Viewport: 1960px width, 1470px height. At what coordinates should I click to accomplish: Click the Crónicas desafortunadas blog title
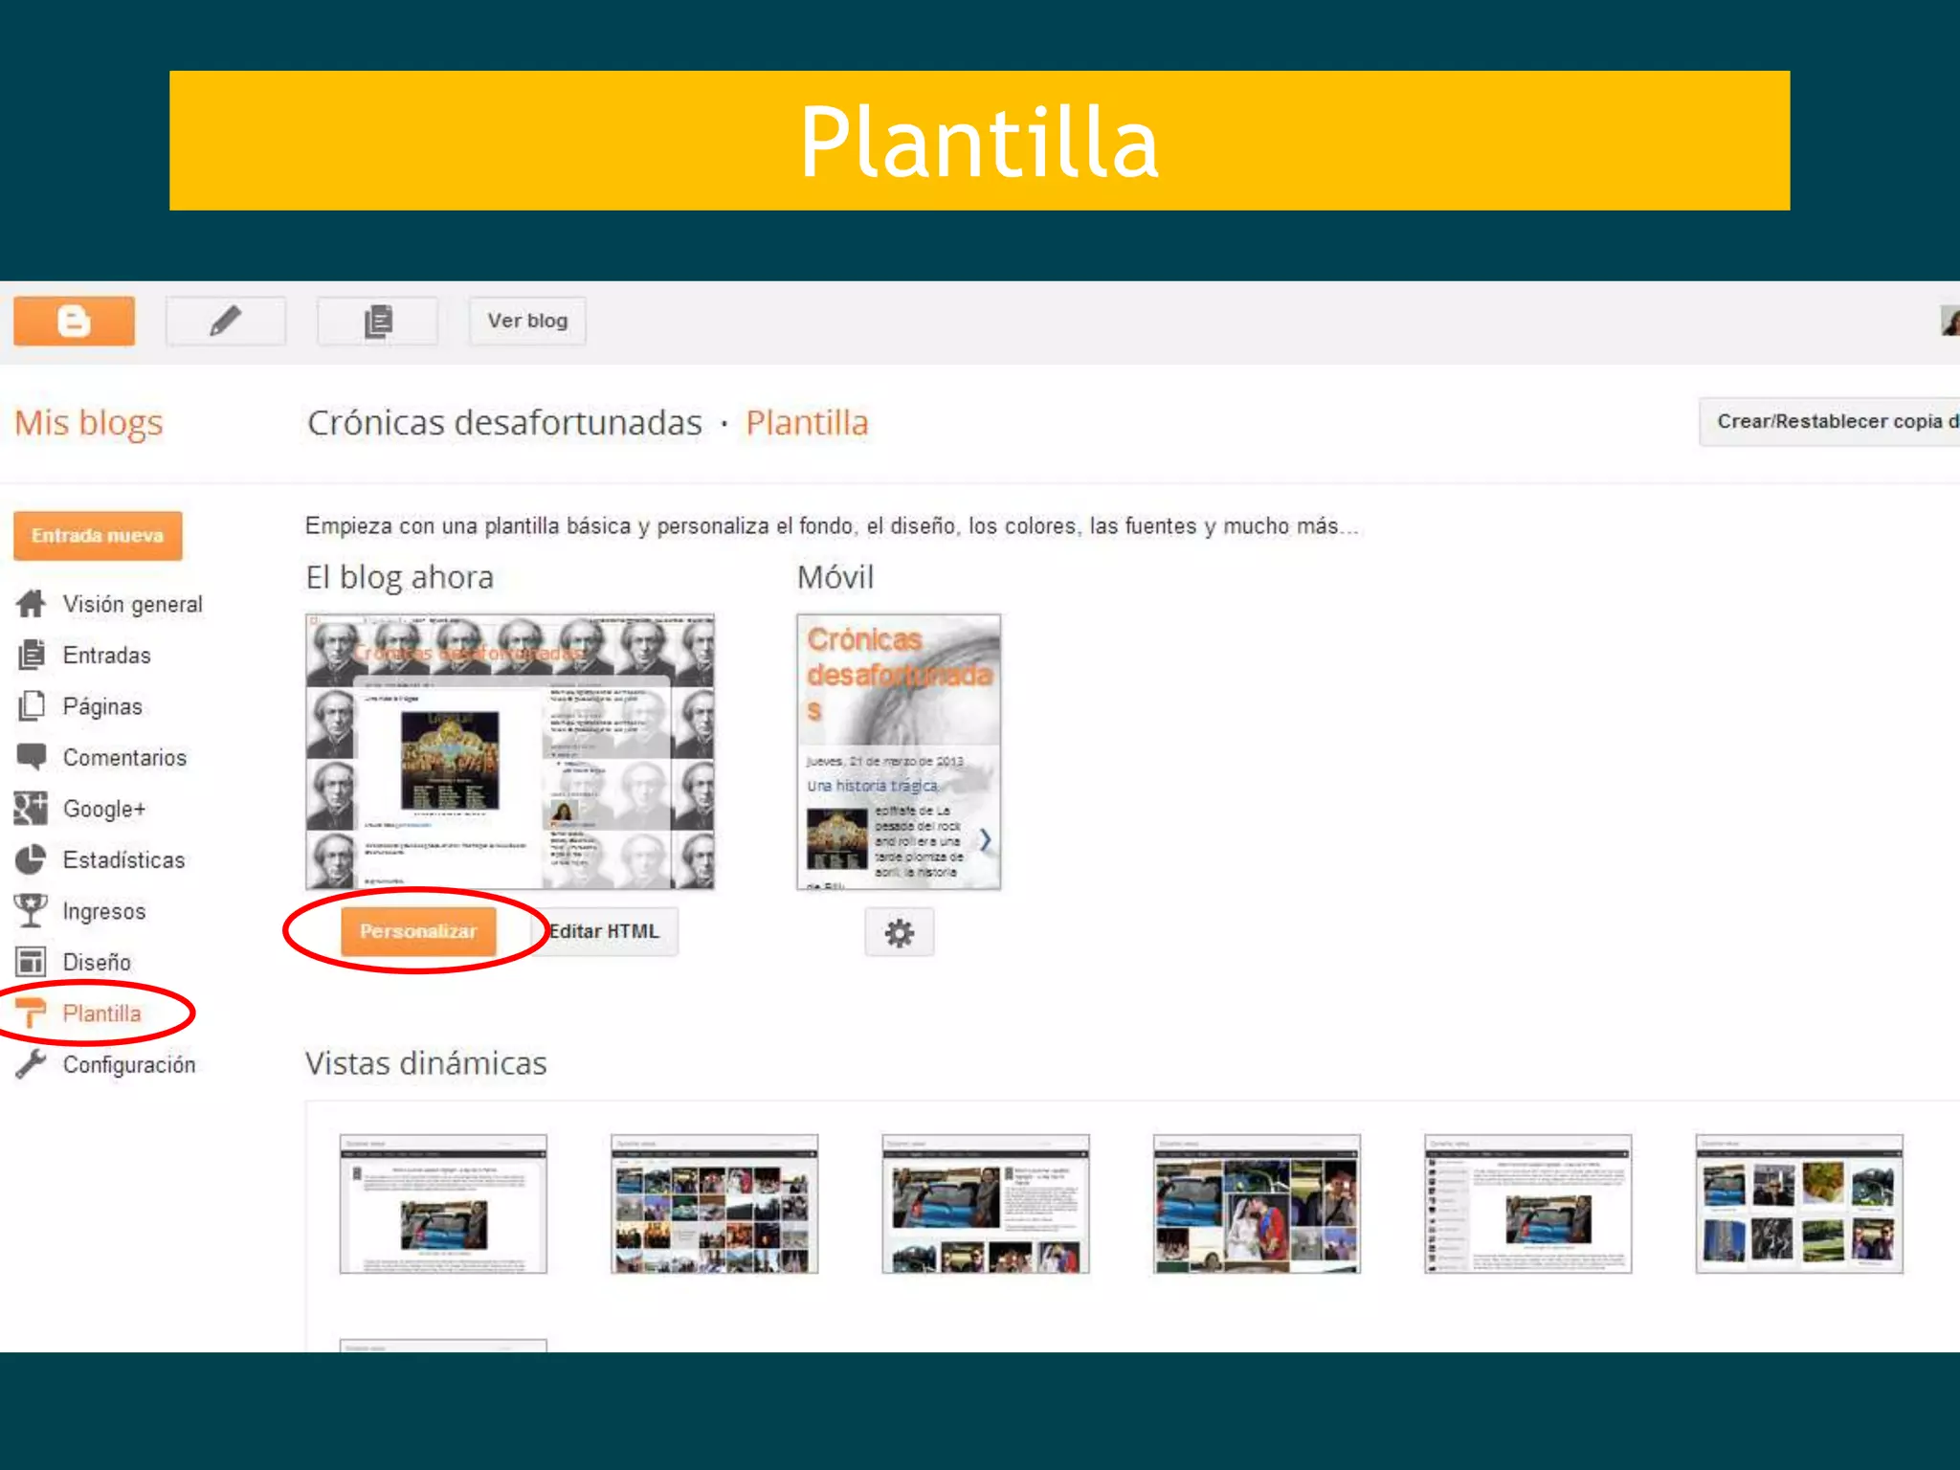[x=504, y=422]
